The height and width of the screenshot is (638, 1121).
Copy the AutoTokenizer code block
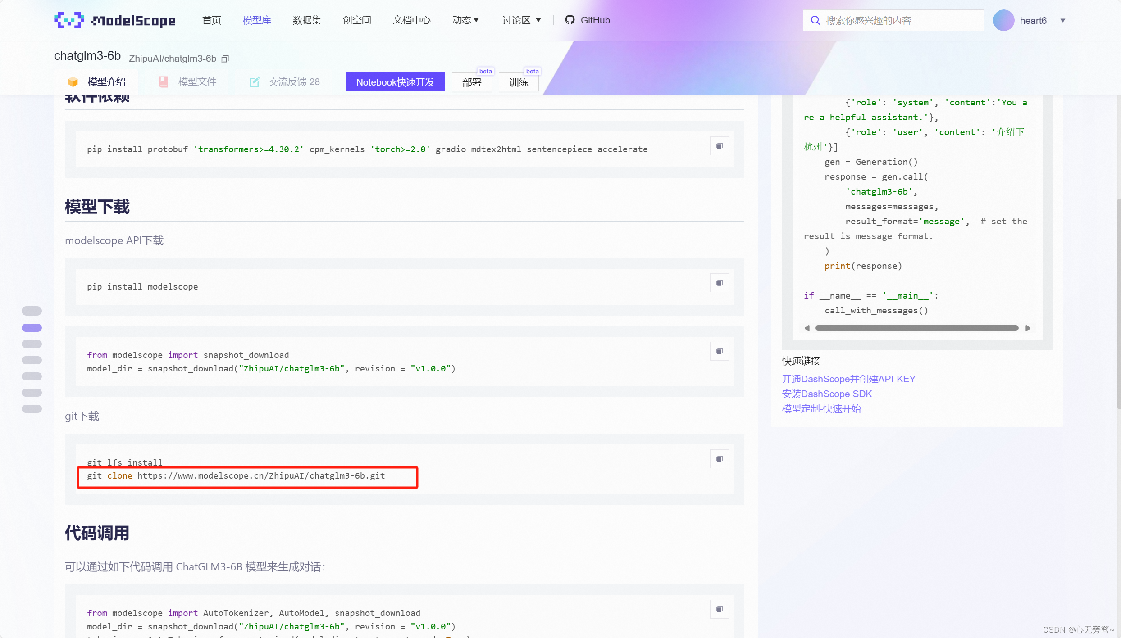pos(720,609)
